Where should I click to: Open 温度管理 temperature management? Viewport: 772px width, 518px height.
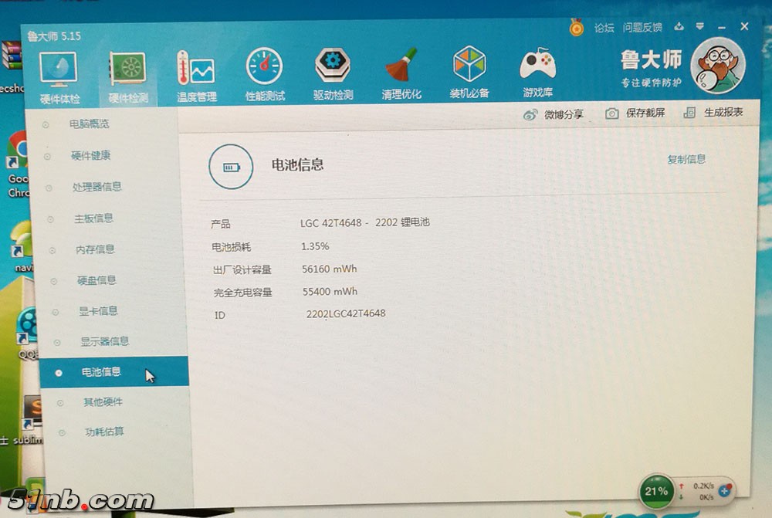pos(196,76)
